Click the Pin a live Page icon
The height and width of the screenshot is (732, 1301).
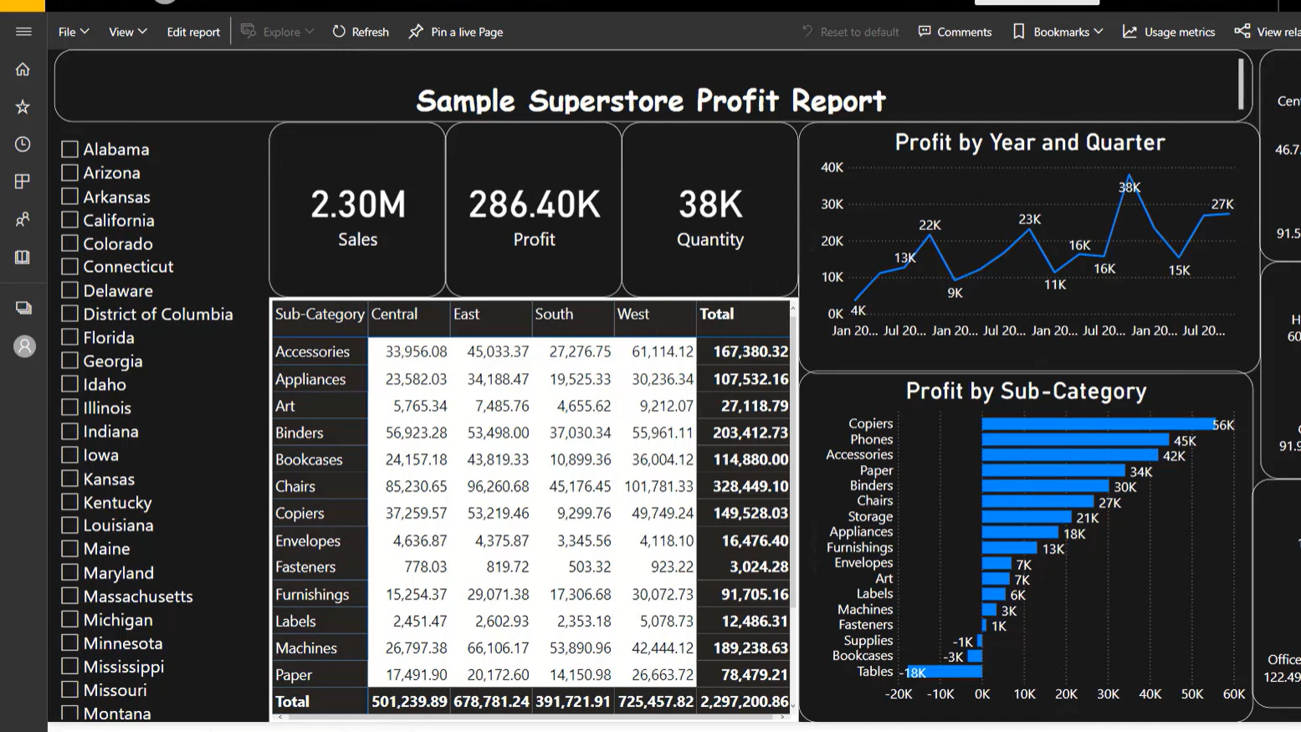416,32
